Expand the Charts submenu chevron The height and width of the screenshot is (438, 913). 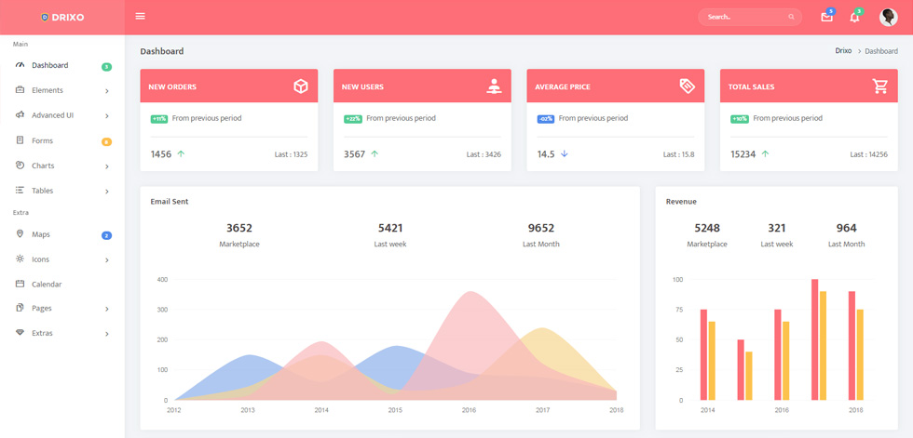click(x=106, y=166)
